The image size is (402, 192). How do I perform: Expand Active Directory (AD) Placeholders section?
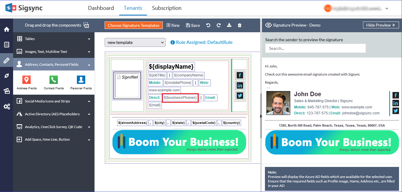(54, 114)
